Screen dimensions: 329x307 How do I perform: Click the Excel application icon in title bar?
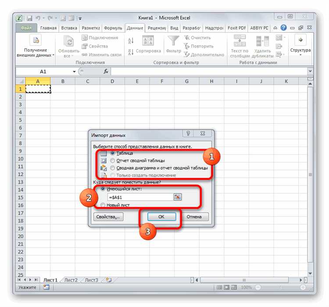(x=19, y=18)
